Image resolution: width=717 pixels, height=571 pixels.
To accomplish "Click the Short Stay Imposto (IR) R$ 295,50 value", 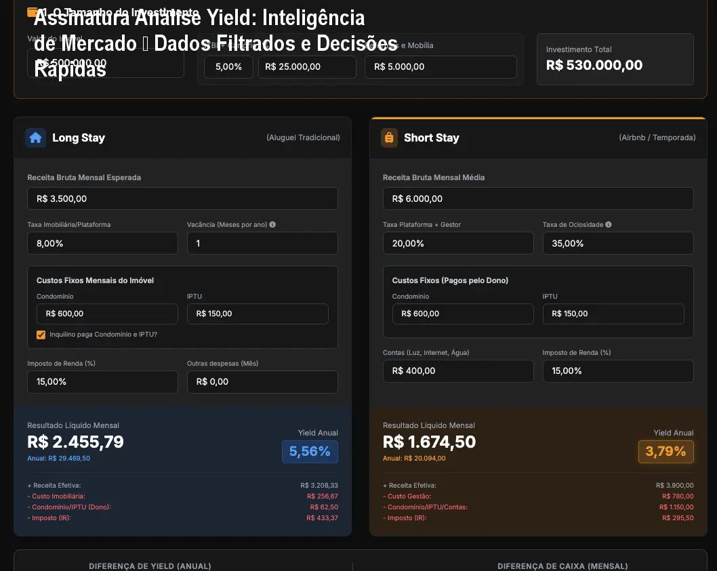I will (678, 518).
